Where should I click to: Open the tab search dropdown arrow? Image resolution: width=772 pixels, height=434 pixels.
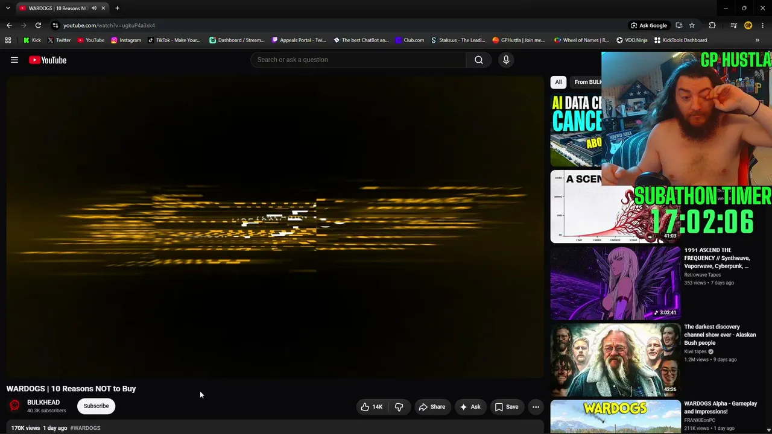point(7,8)
